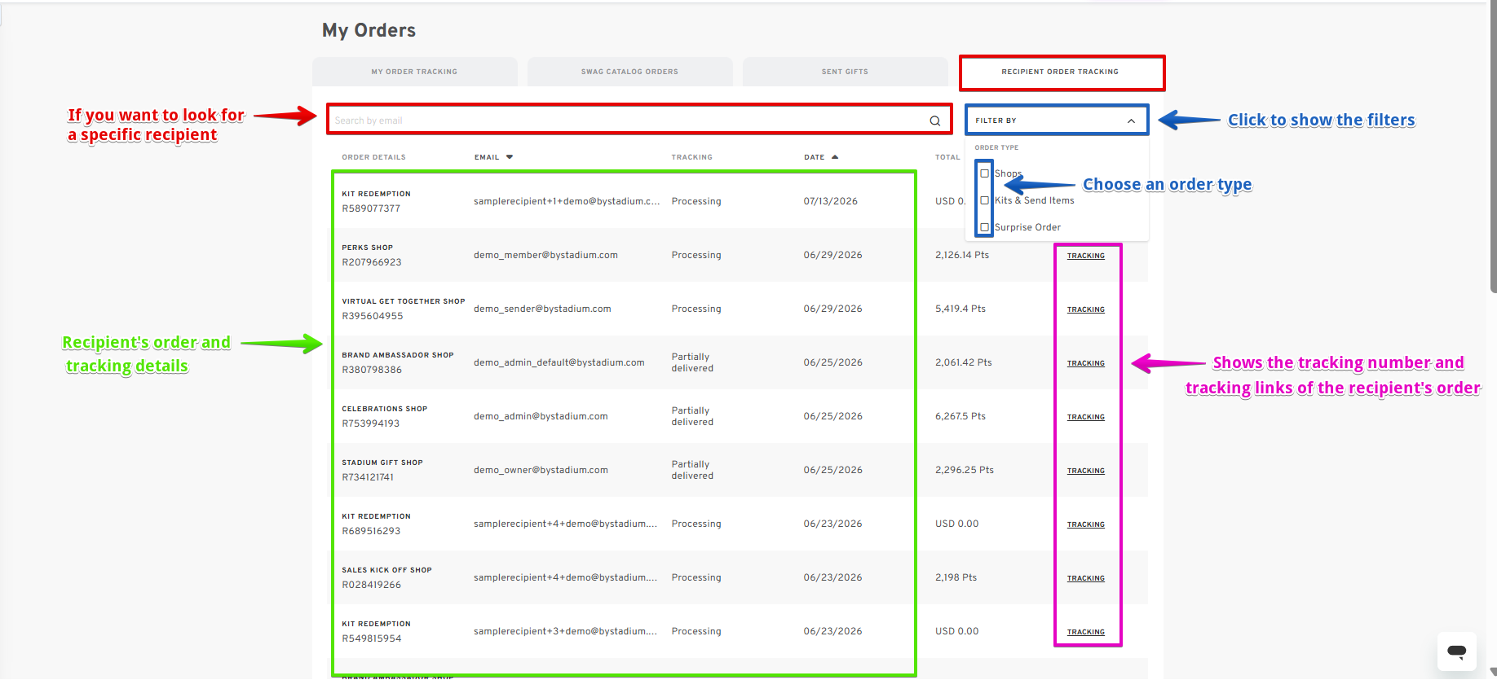Sort by Date column arrow
Screen dimensions: 1497x680
point(835,157)
